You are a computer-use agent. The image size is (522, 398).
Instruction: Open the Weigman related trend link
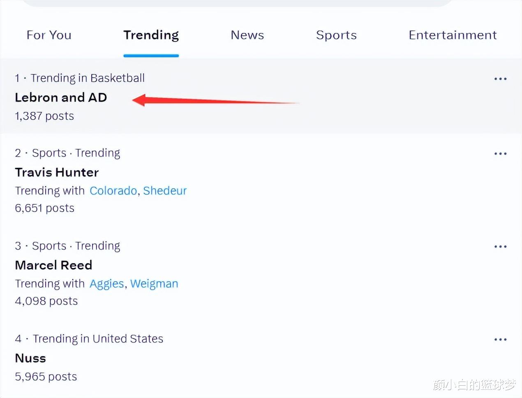[154, 284]
